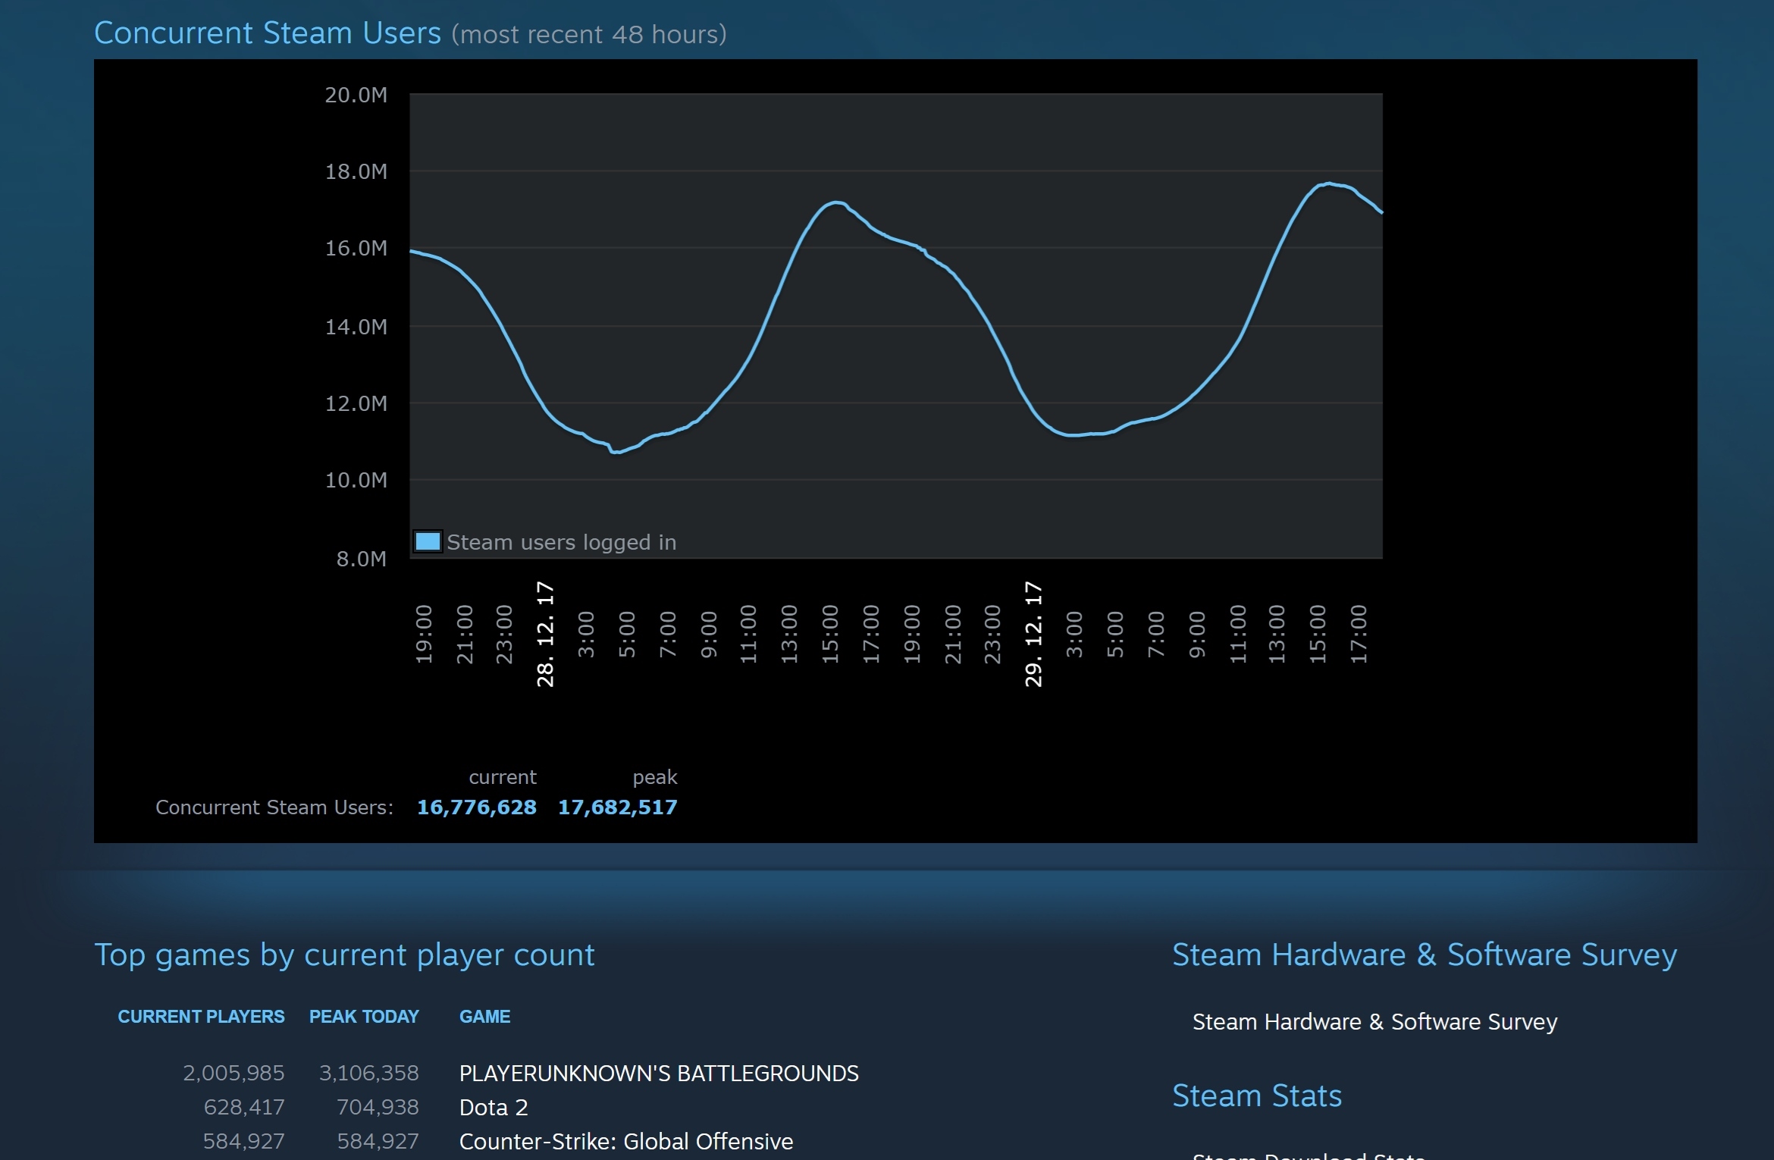The image size is (1774, 1160).
Task: Click the Concurrent Steam Users page title
Action: (x=267, y=33)
